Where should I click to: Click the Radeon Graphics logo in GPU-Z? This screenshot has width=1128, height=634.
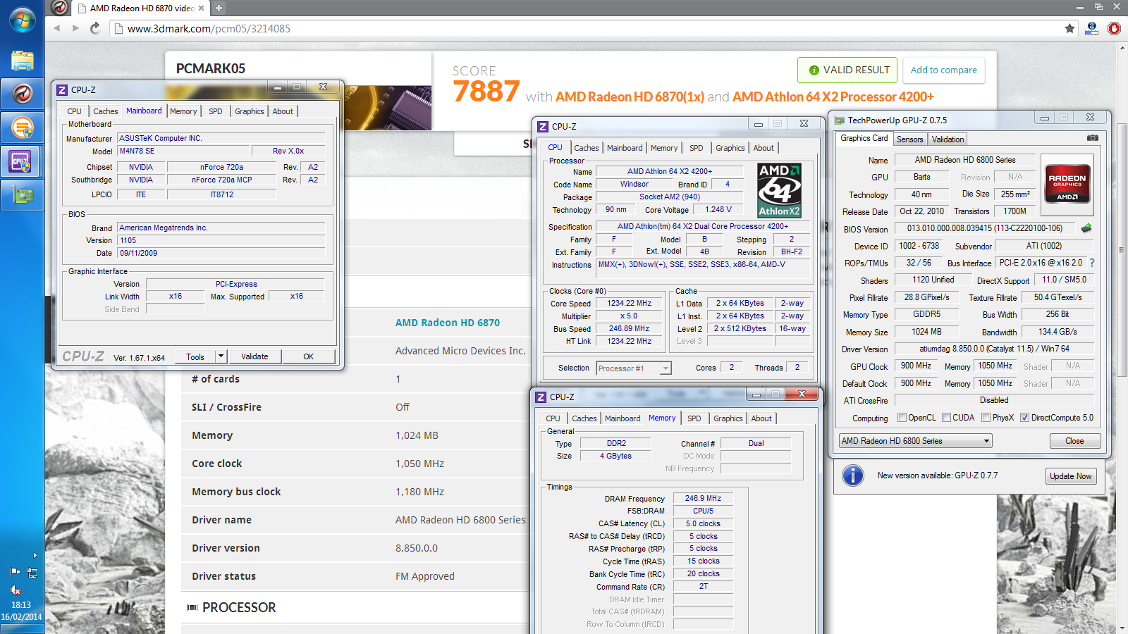point(1067,185)
